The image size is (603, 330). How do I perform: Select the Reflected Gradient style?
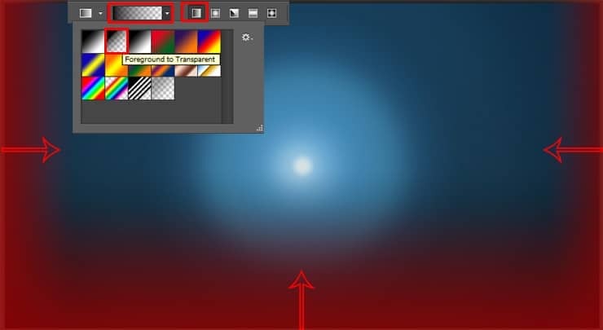(x=253, y=13)
